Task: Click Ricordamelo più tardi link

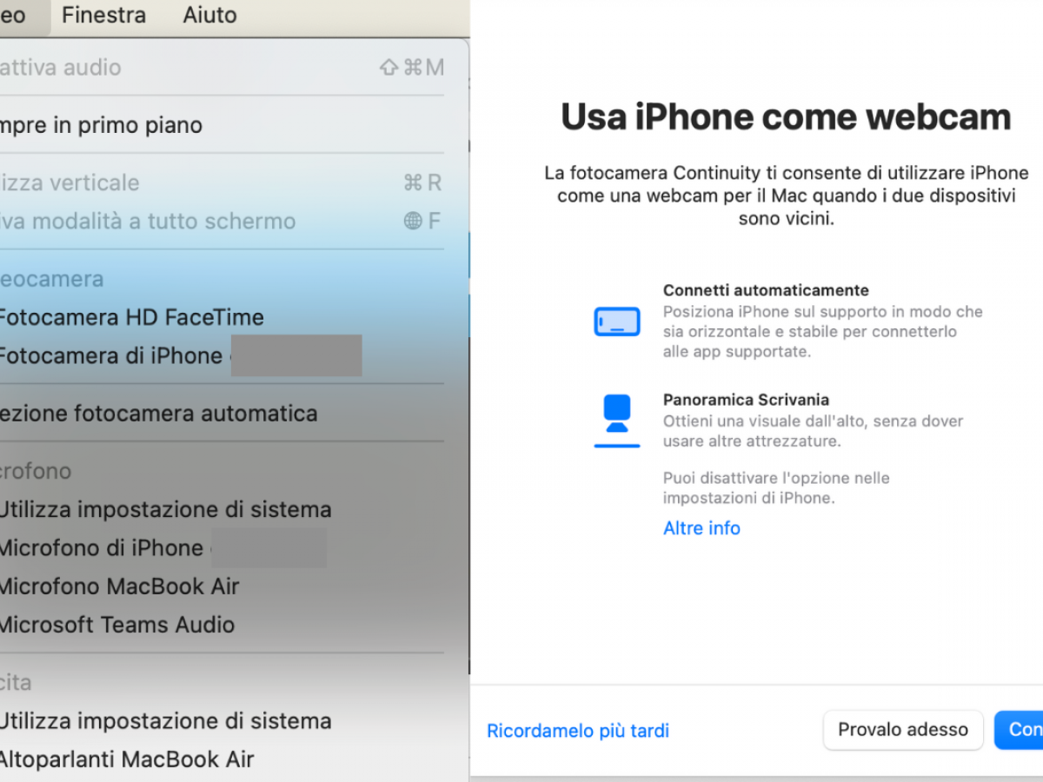Action: 578,731
